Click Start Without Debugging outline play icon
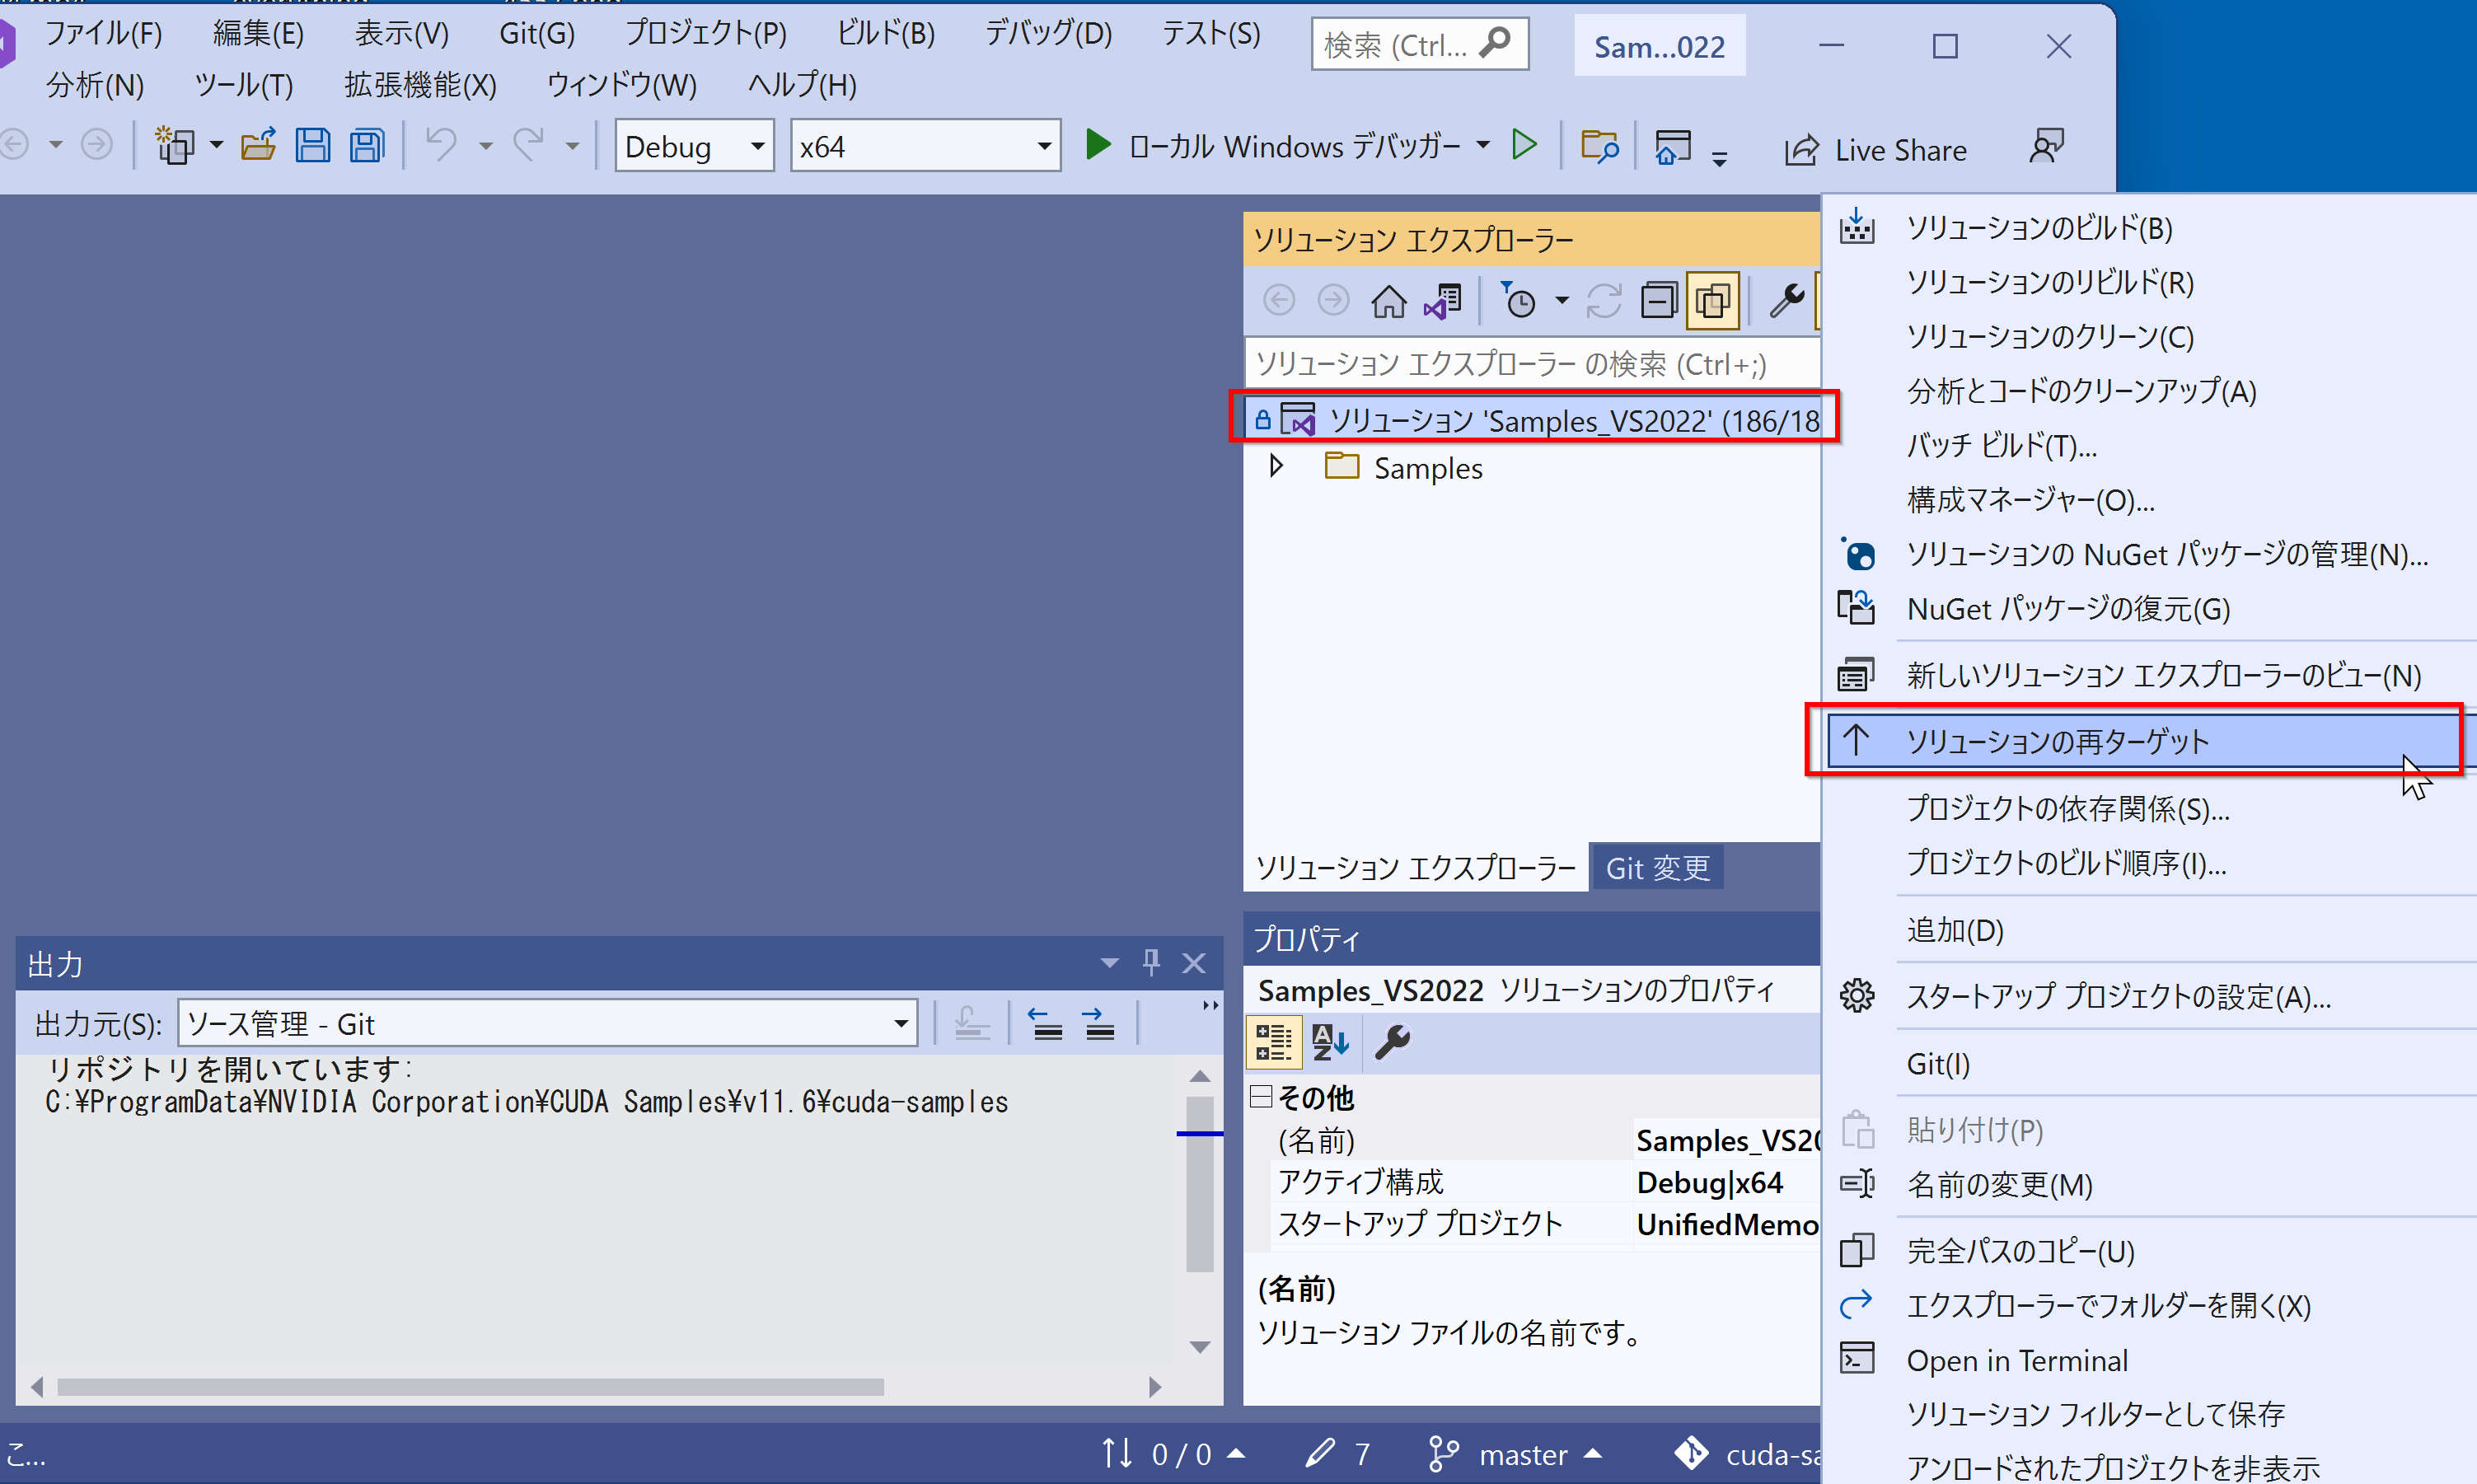The width and height of the screenshot is (2477, 1484). (1525, 146)
